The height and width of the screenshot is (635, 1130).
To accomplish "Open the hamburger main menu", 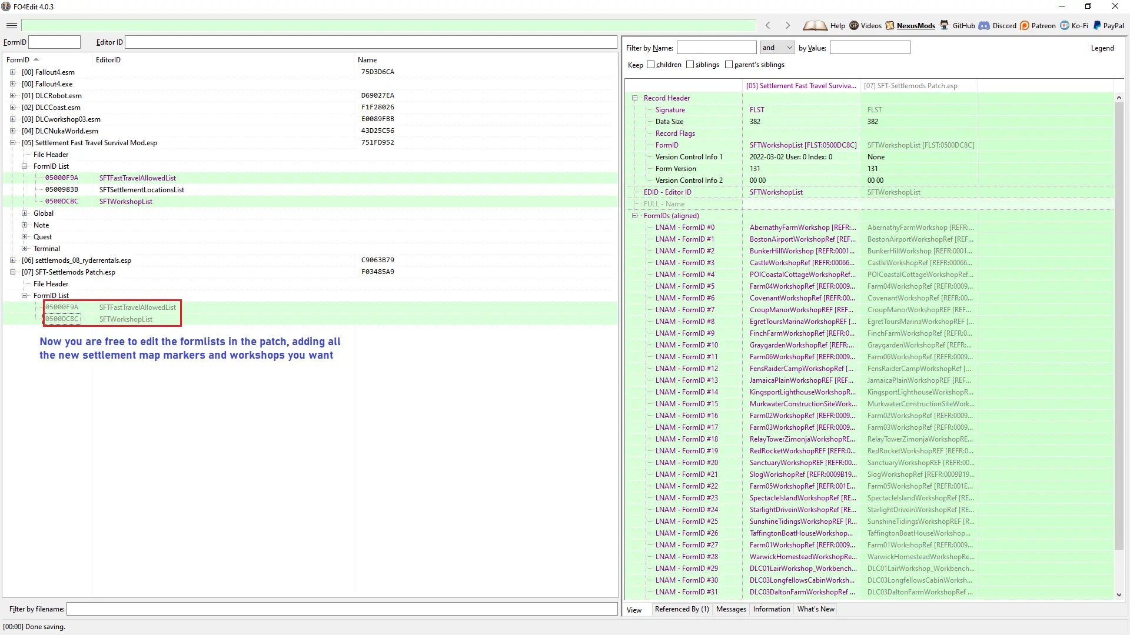I will (x=12, y=25).
